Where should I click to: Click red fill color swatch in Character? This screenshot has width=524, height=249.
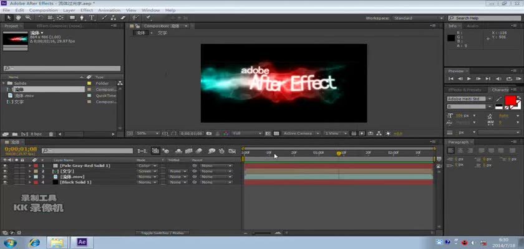510,100
